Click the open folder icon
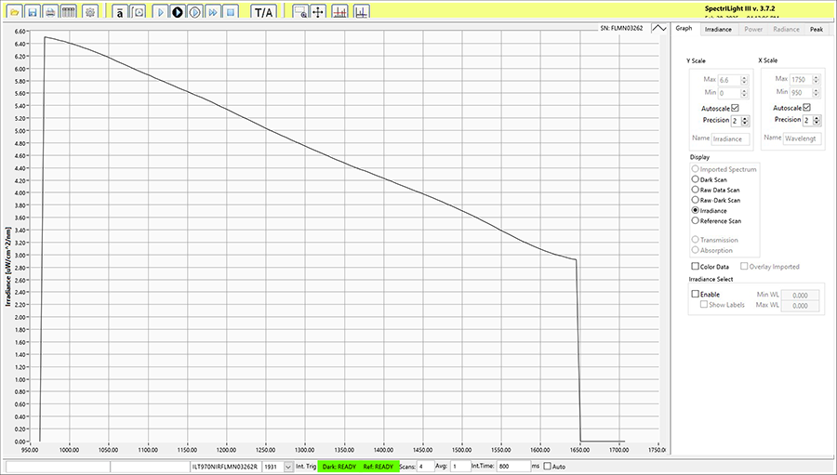The width and height of the screenshot is (837, 475). (15, 13)
